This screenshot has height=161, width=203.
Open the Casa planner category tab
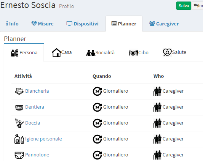coord(62,52)
